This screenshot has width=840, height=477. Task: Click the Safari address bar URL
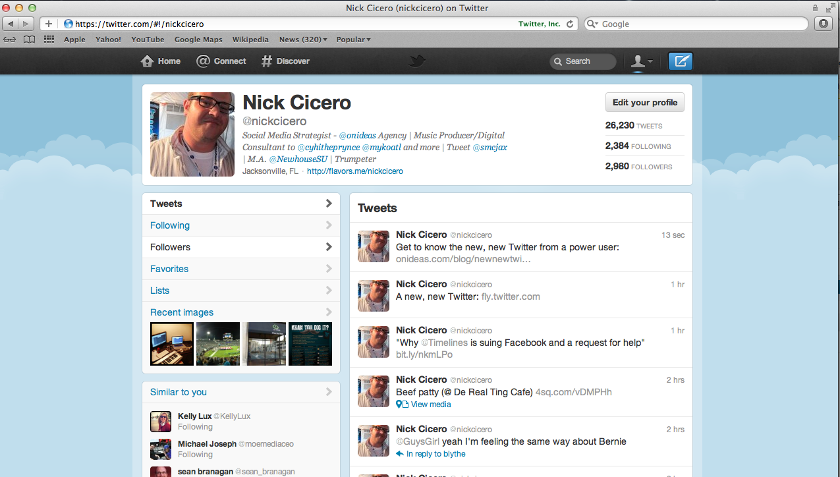click(x=140, y=24)
